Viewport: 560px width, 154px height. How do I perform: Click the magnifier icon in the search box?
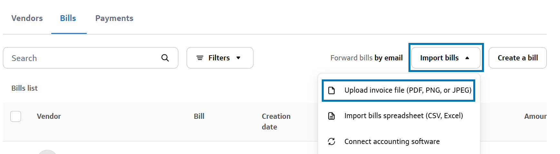click(165, 58)
